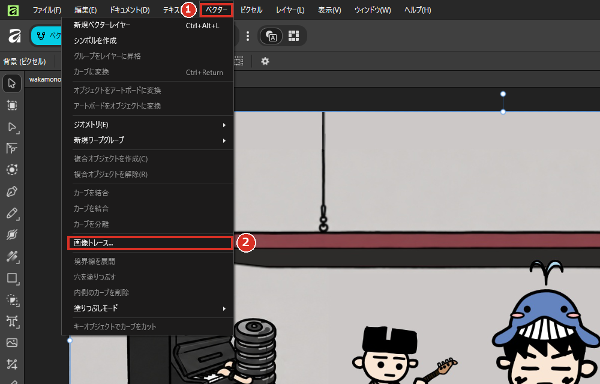600x384 pixels.
Task: Expand the 塗りつぶしモード submenu
Action: click(148, 308)
